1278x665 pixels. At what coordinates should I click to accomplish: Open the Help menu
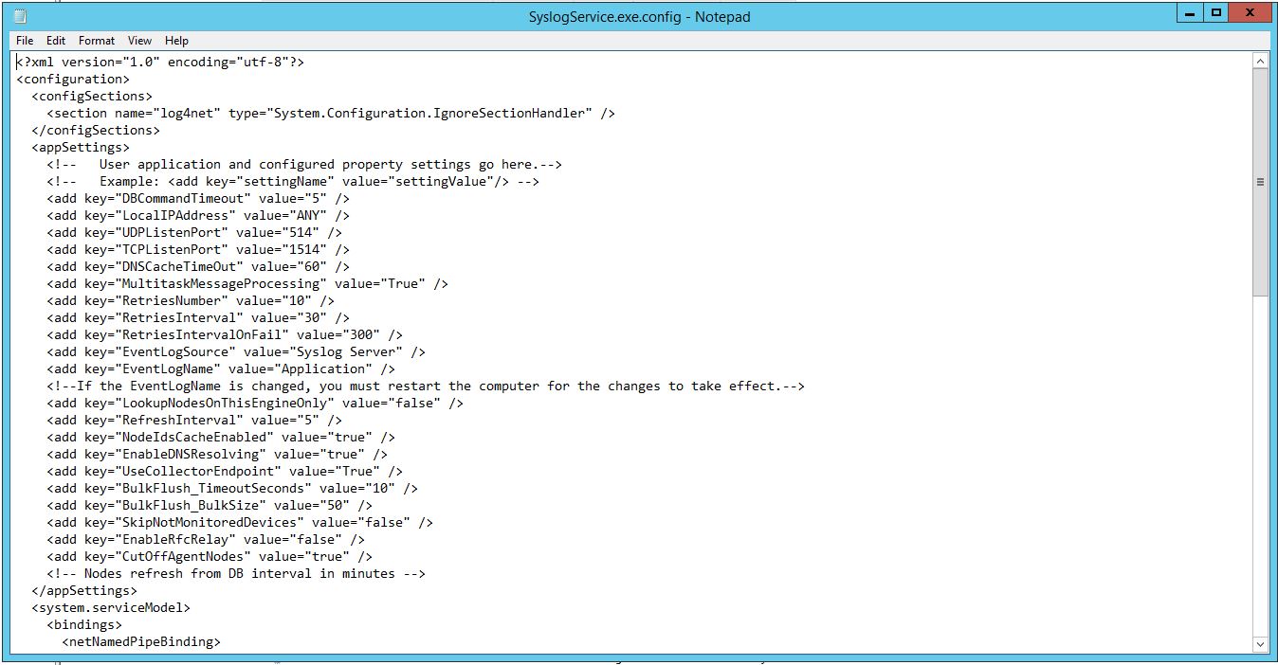pos(176,41)
